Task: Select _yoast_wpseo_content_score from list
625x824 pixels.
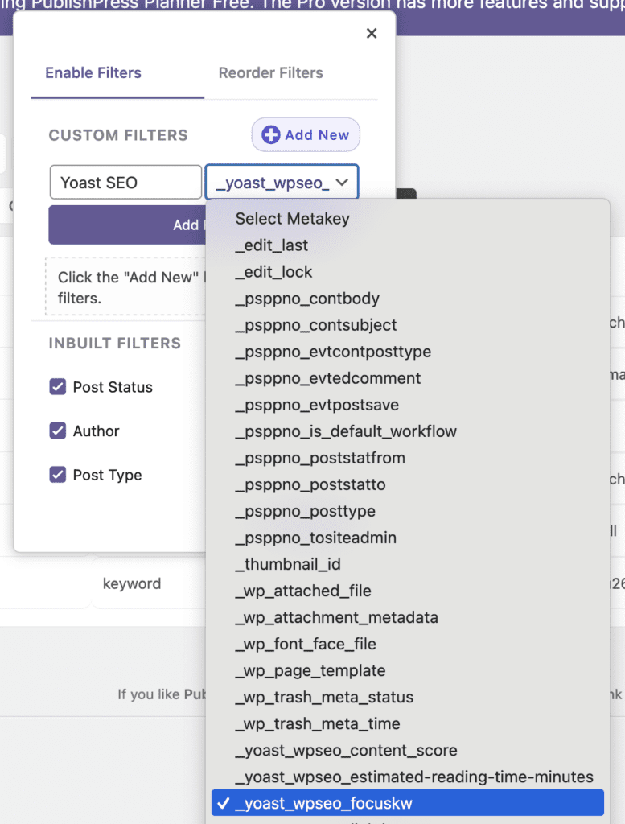Action: pos(346,750)
